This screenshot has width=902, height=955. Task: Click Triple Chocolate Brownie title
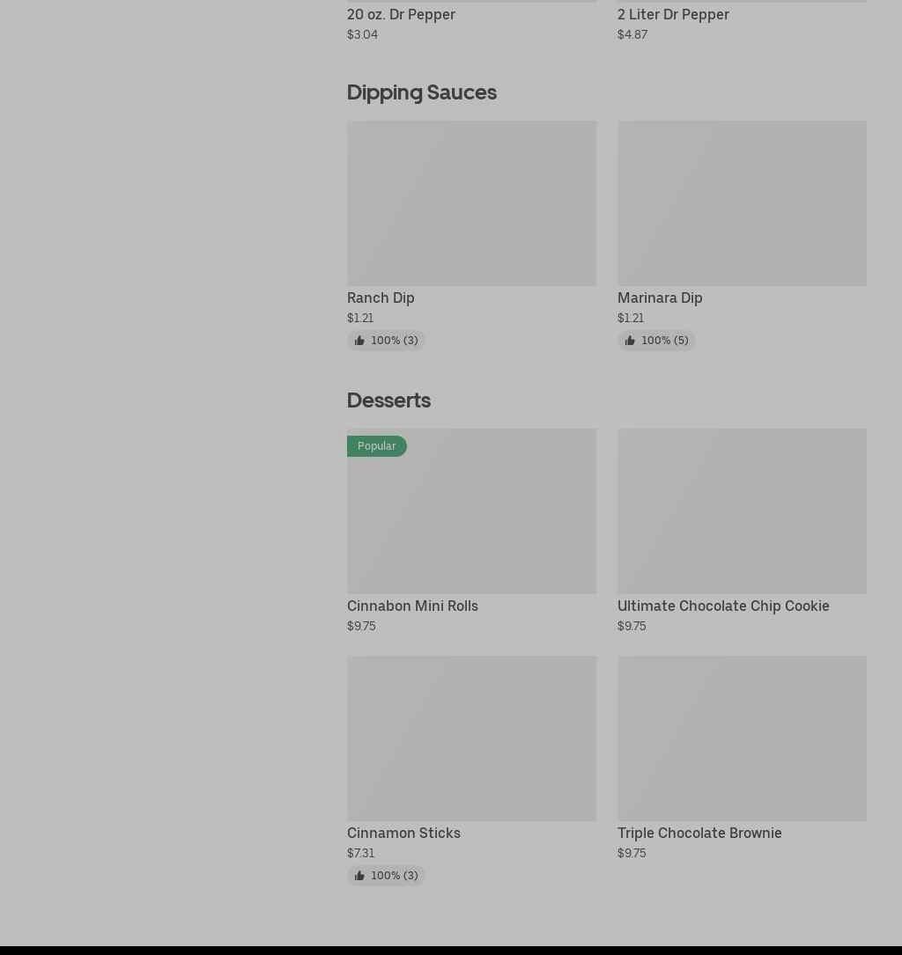click(699, 833)
